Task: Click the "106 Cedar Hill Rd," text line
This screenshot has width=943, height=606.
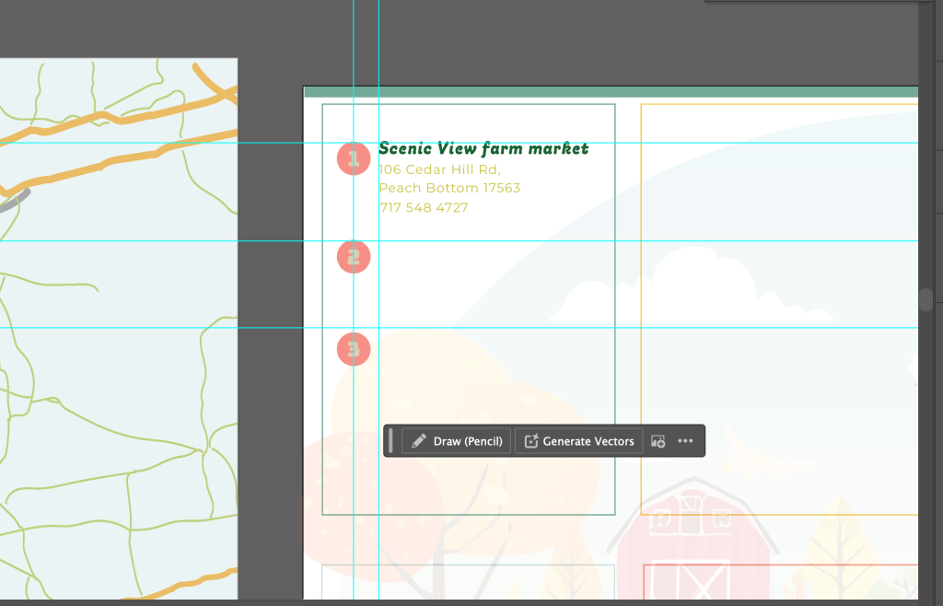Action: [438, 169]
